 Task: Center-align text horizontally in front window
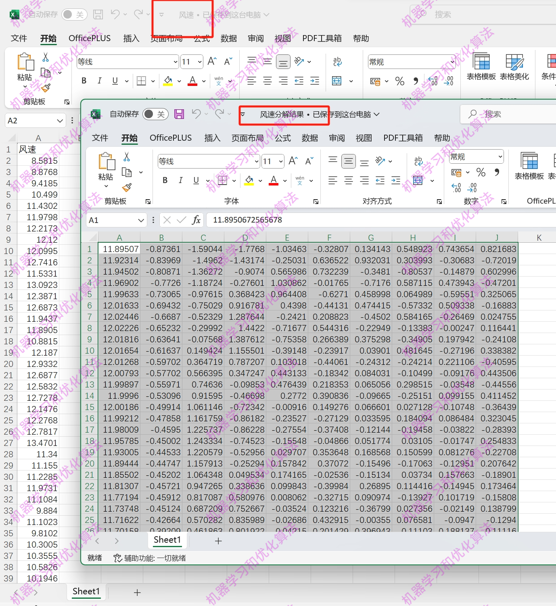point(349,180)
